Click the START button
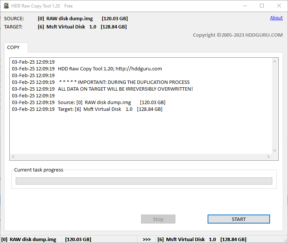 (x=239, y=219)
